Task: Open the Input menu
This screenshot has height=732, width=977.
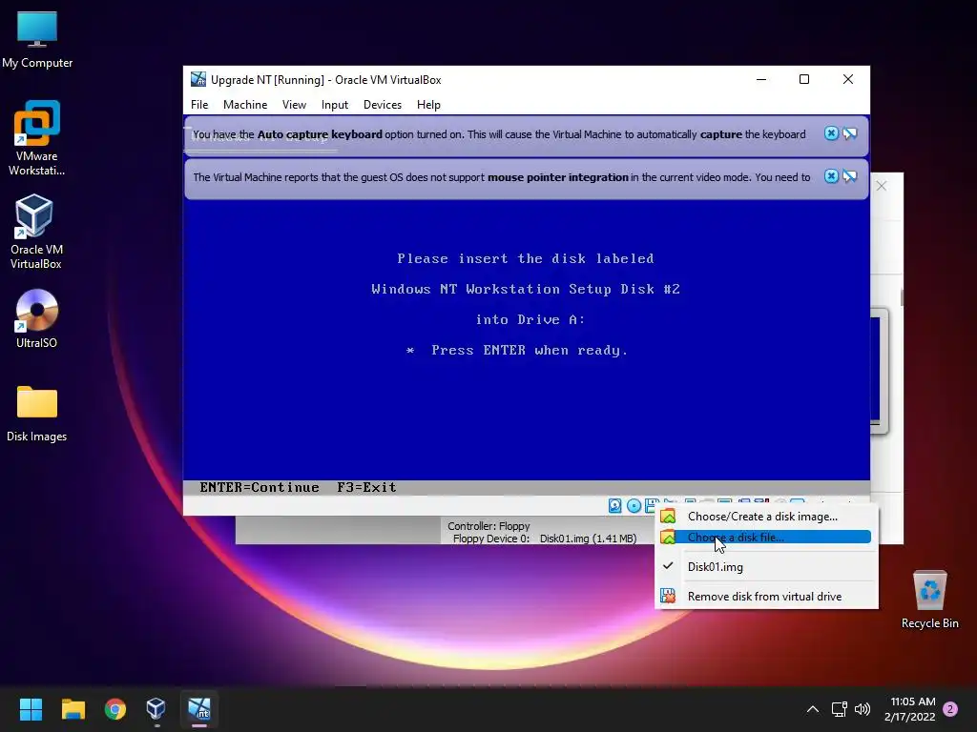Action: (335, 105)
